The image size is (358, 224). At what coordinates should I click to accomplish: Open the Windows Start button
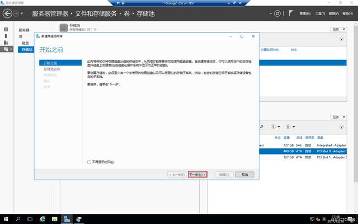point(6,219)
